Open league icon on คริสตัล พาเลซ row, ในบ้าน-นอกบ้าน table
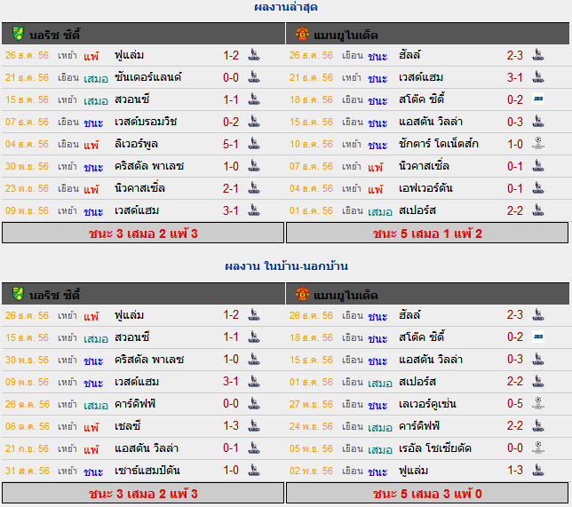Image resolution: width=572 pixels, height=507 pixels. click(x=254, y=360)
